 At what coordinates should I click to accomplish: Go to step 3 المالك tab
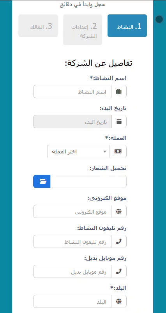(38, 26)
